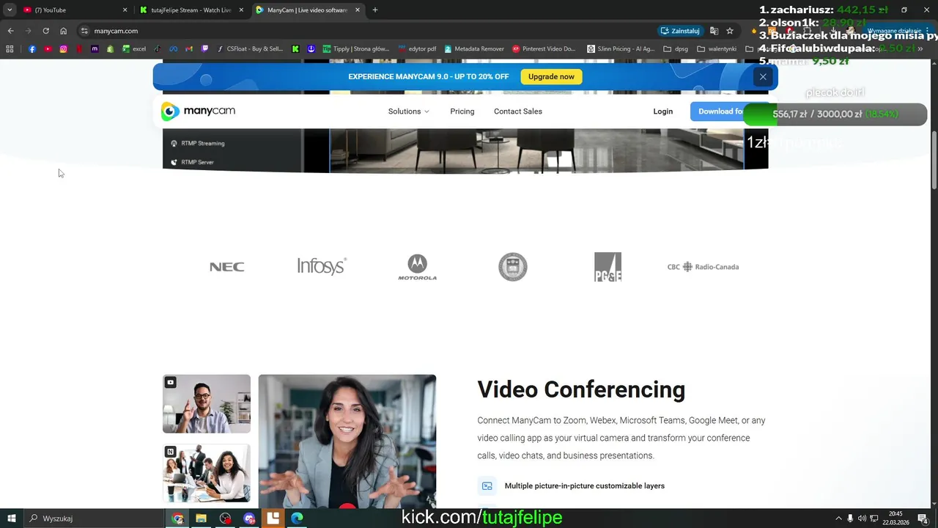Open the tab search dropdown

click(10, 10)
